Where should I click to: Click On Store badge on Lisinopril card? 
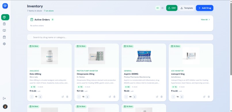click(175, 46)
